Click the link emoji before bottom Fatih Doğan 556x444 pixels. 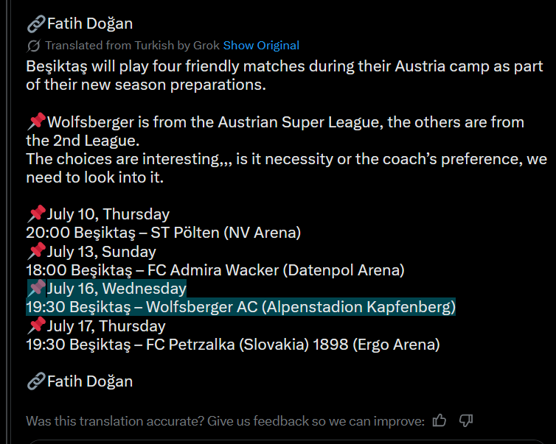coord(36,381)
